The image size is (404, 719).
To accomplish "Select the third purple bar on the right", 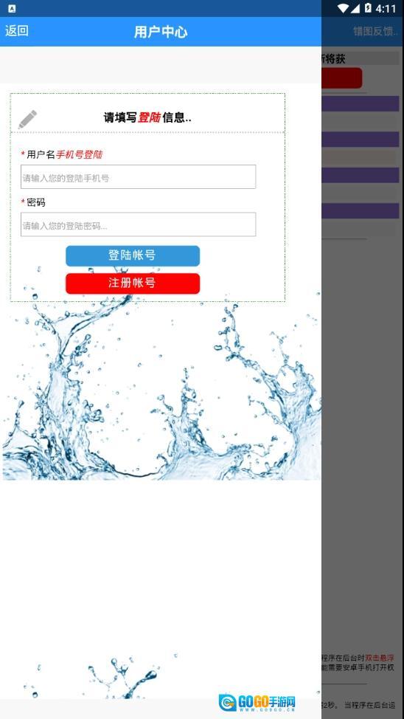I will [360, 175].
